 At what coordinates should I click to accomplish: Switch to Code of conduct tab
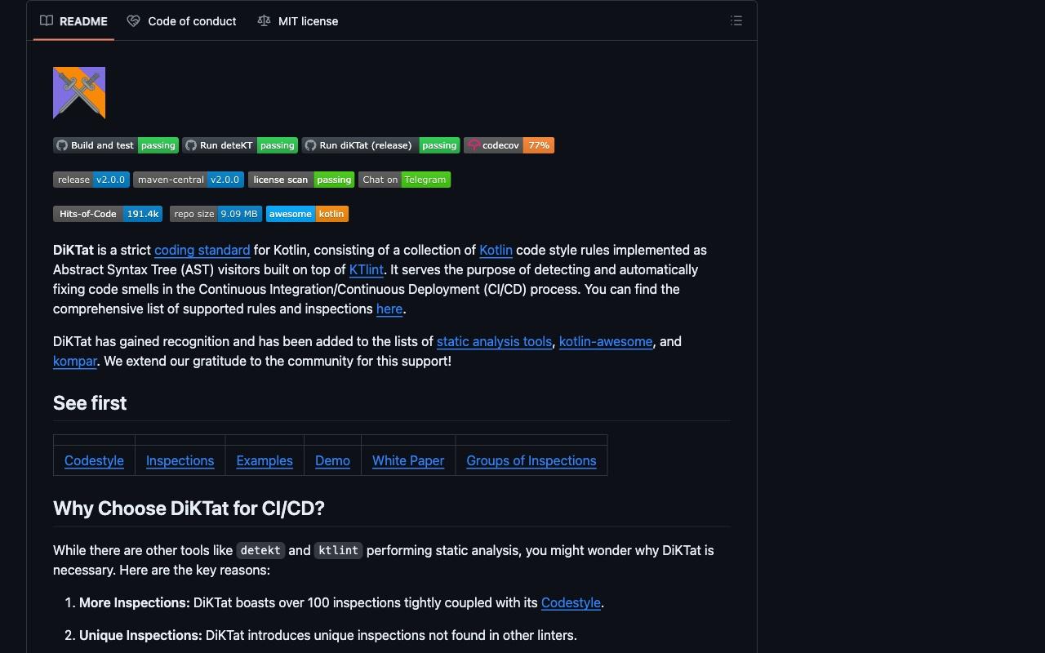(181, 21)
